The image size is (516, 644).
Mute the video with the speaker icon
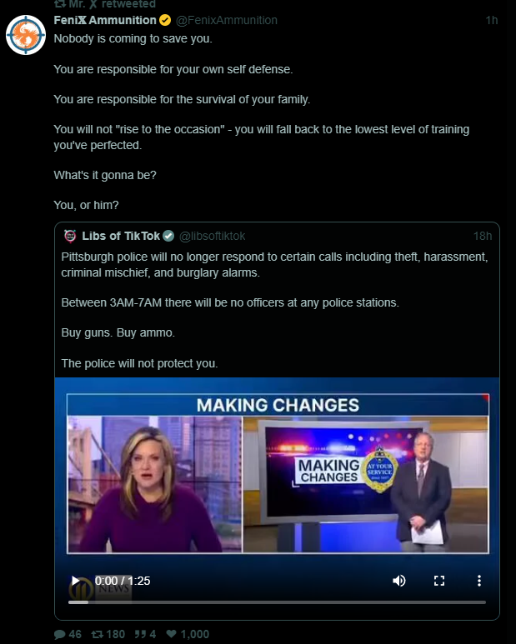pyautogui.click(x=399, y=581)
